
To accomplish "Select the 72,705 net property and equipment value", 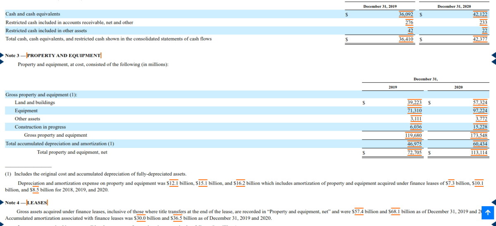I will (x=415, y=152).
